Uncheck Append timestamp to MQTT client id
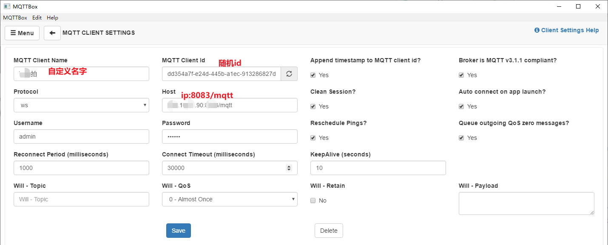Viewport: 608px width, 245px height. click(313, 75)
